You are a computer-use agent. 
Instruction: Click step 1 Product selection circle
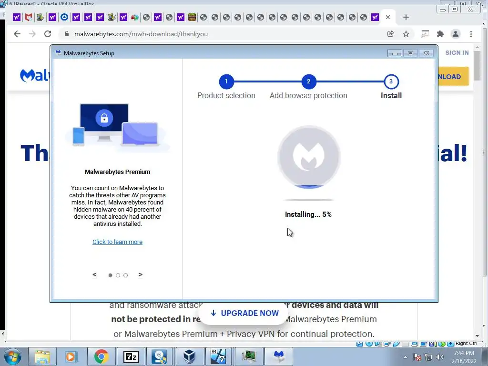click(x=226, y=81)
